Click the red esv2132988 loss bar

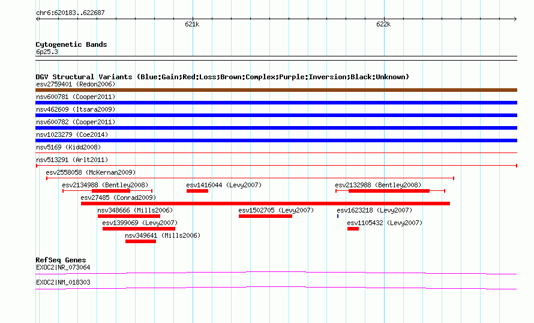tap(389, 191)
